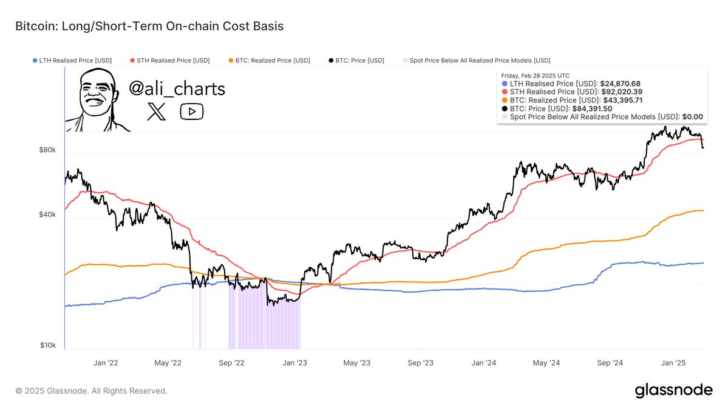Viewport: 728px width, 409px height.
Task: Click the $80k price axis label
Action: coord(49,150)
